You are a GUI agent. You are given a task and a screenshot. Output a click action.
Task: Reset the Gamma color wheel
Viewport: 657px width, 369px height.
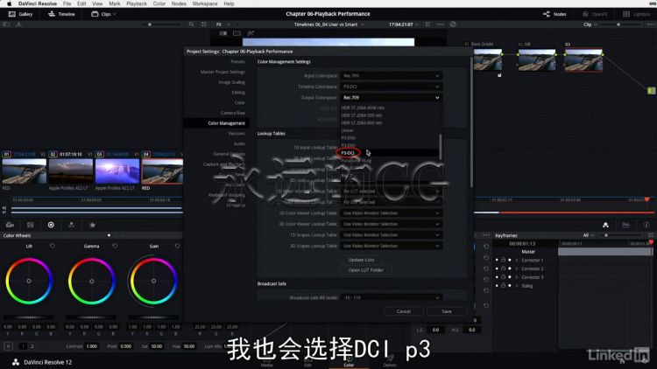(x=115, y=246)
